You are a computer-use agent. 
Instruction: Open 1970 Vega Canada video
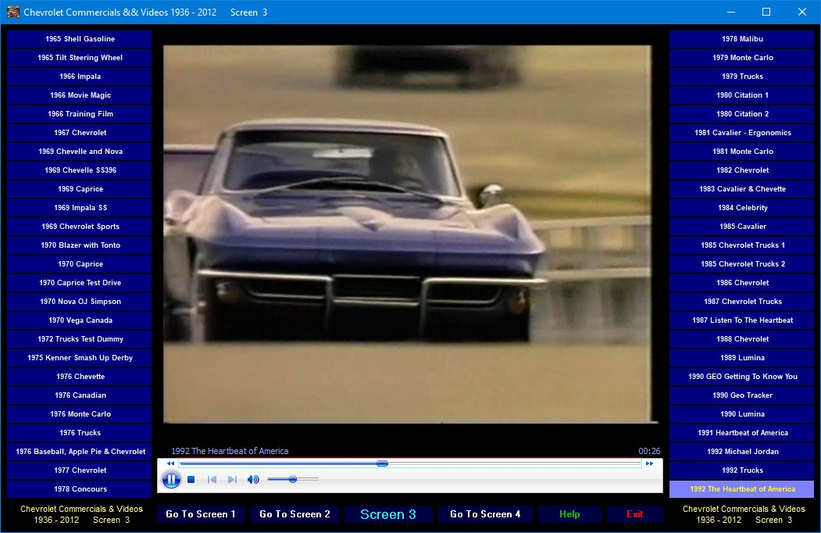80,320
